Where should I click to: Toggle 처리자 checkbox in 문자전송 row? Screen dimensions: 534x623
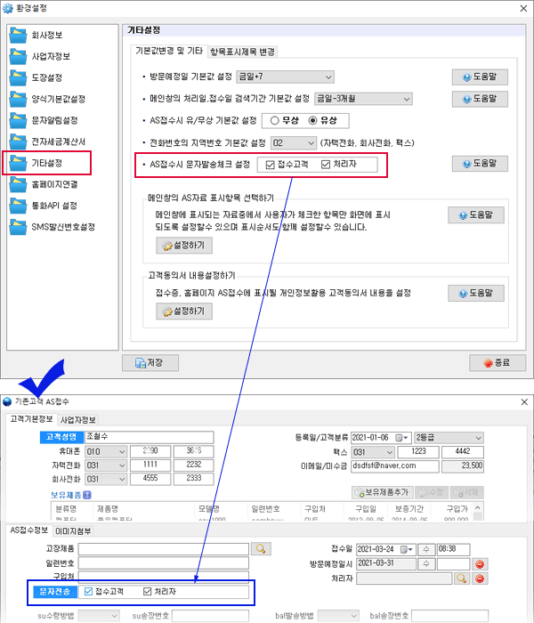(148, 592)
